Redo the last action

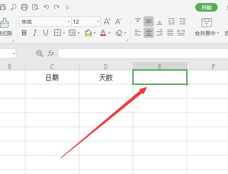tap(57, 7)
